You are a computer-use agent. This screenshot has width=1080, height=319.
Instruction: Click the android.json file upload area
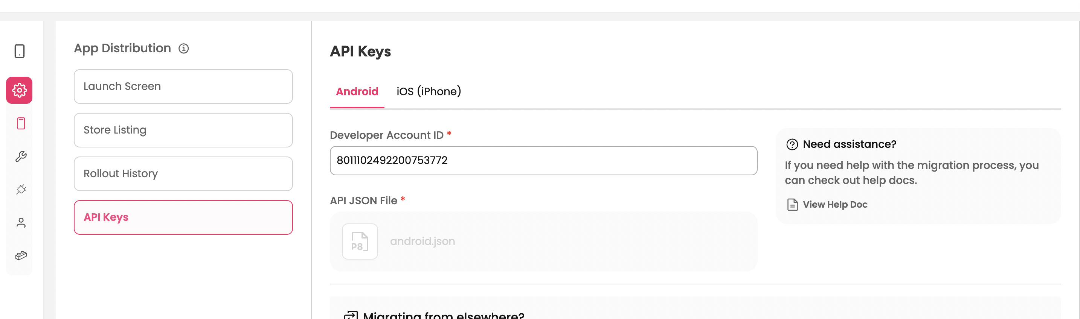543,242
